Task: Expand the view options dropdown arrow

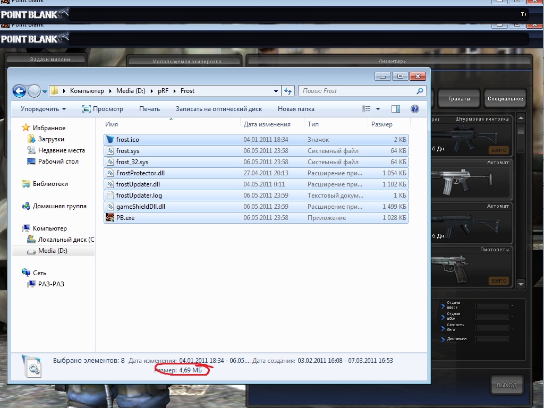Action: [378, 109]
